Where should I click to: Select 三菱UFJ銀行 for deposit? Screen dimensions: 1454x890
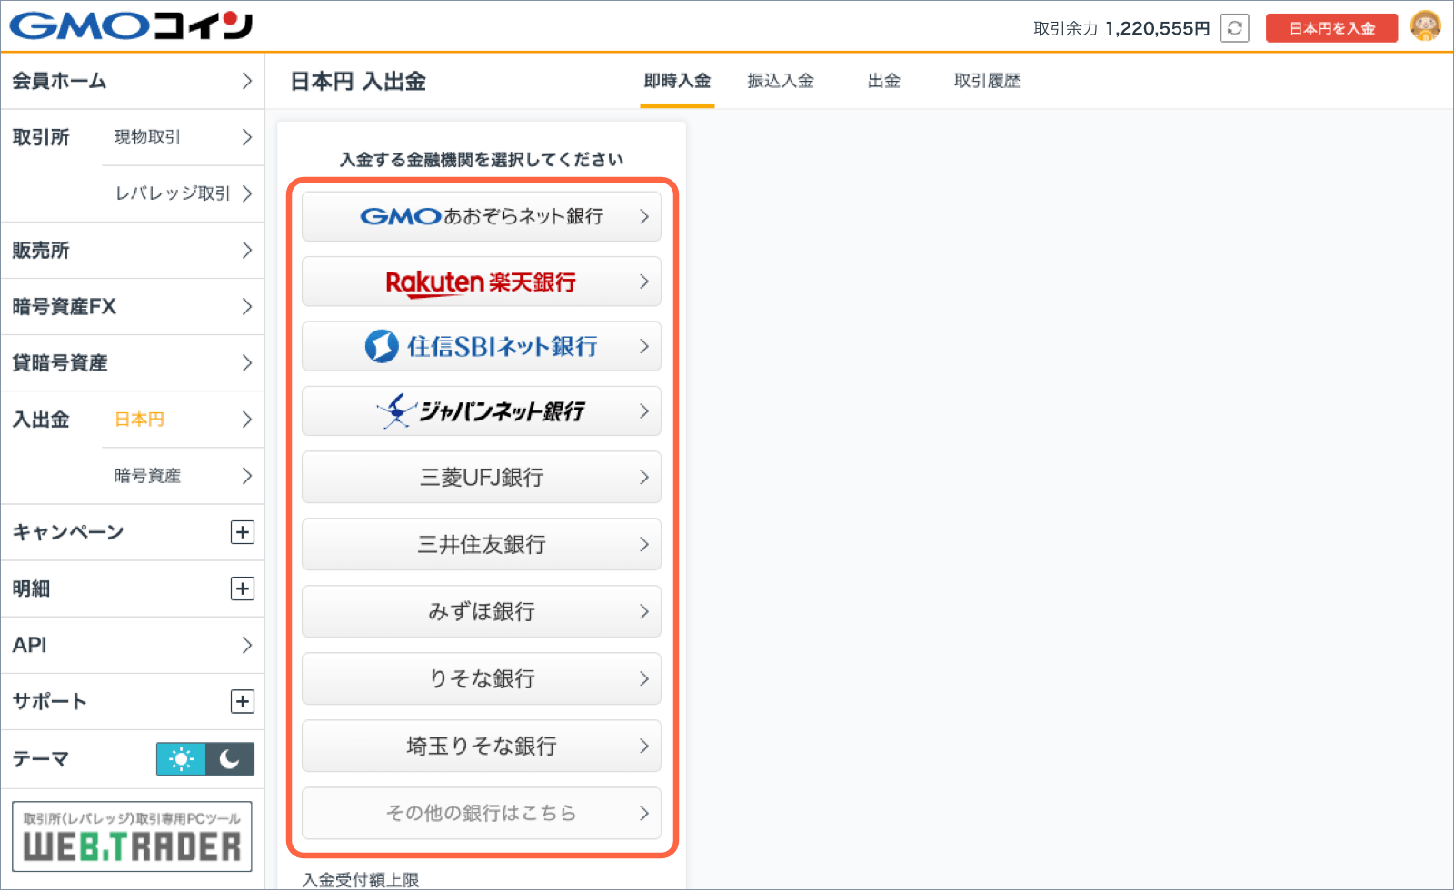(482, 477)
